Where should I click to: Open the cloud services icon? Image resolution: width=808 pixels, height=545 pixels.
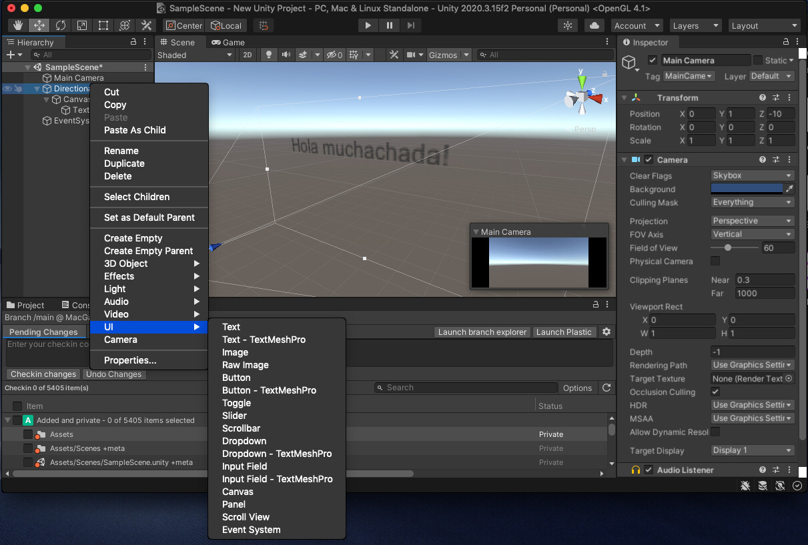[x=593, y=25]
